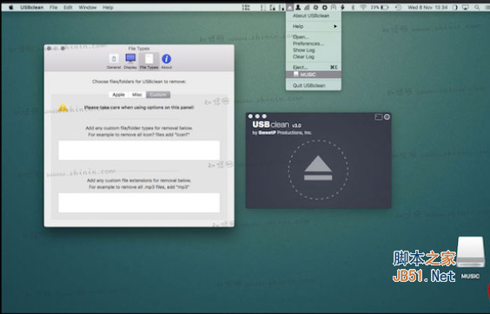The image size is (490, 314).
Task: Open the General preferences pane
Action: (x=114, y=62)
